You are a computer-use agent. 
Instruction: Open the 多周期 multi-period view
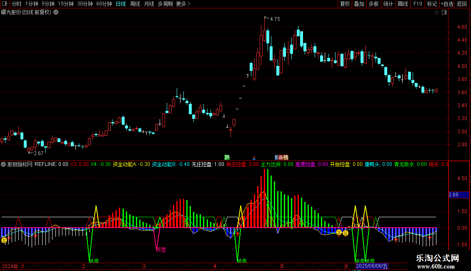(165, 4)
